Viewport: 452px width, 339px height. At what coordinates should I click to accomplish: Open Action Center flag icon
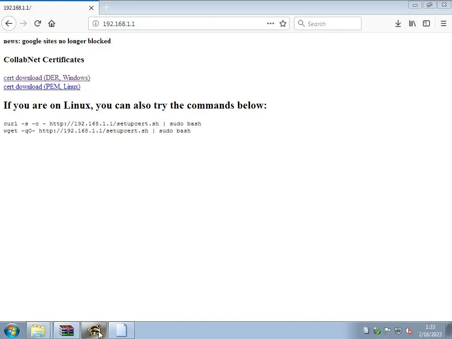[x=388, y=331]
